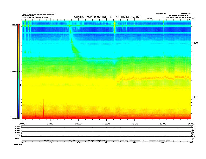This screenshot has height=159, width=206.
Task: Click the -160.00 color scale bottom label
Action: 14,118
